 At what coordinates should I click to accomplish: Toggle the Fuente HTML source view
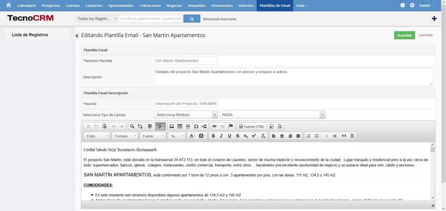[251, 127]
